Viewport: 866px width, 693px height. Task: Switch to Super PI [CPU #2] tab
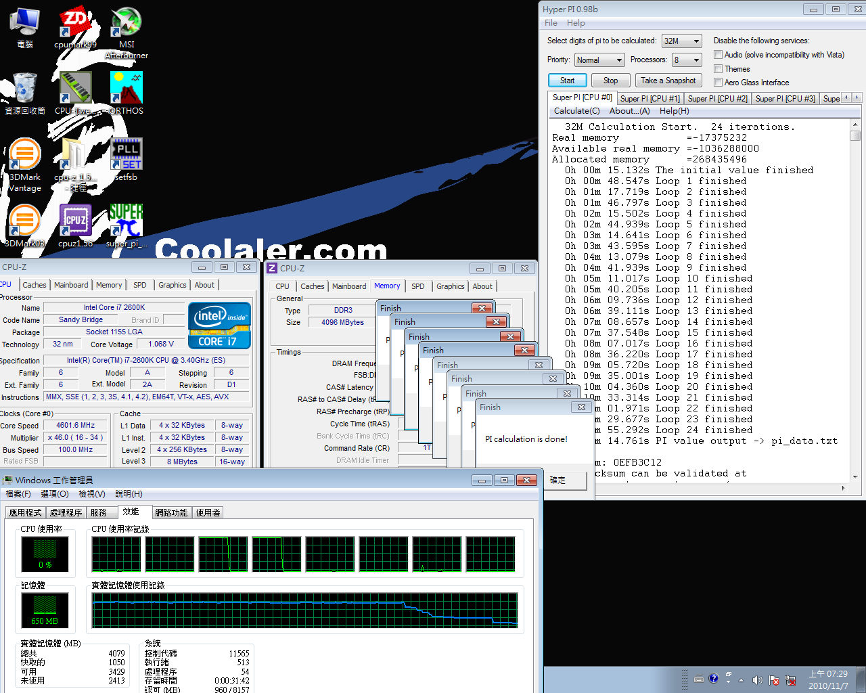(x=718, y=99)
